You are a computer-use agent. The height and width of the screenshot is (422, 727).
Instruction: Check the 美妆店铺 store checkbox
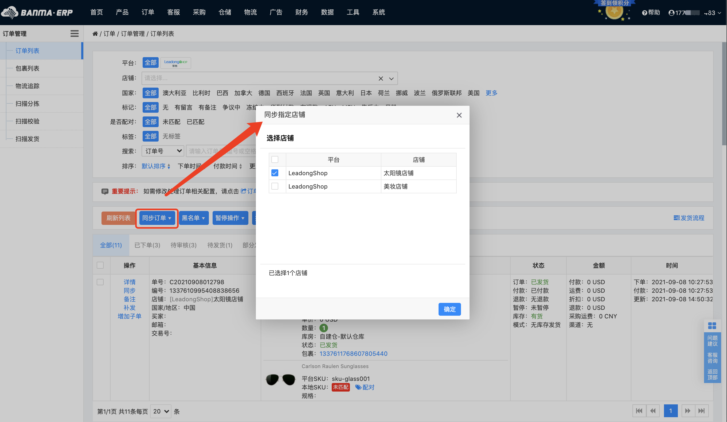(x=275, y=186)
